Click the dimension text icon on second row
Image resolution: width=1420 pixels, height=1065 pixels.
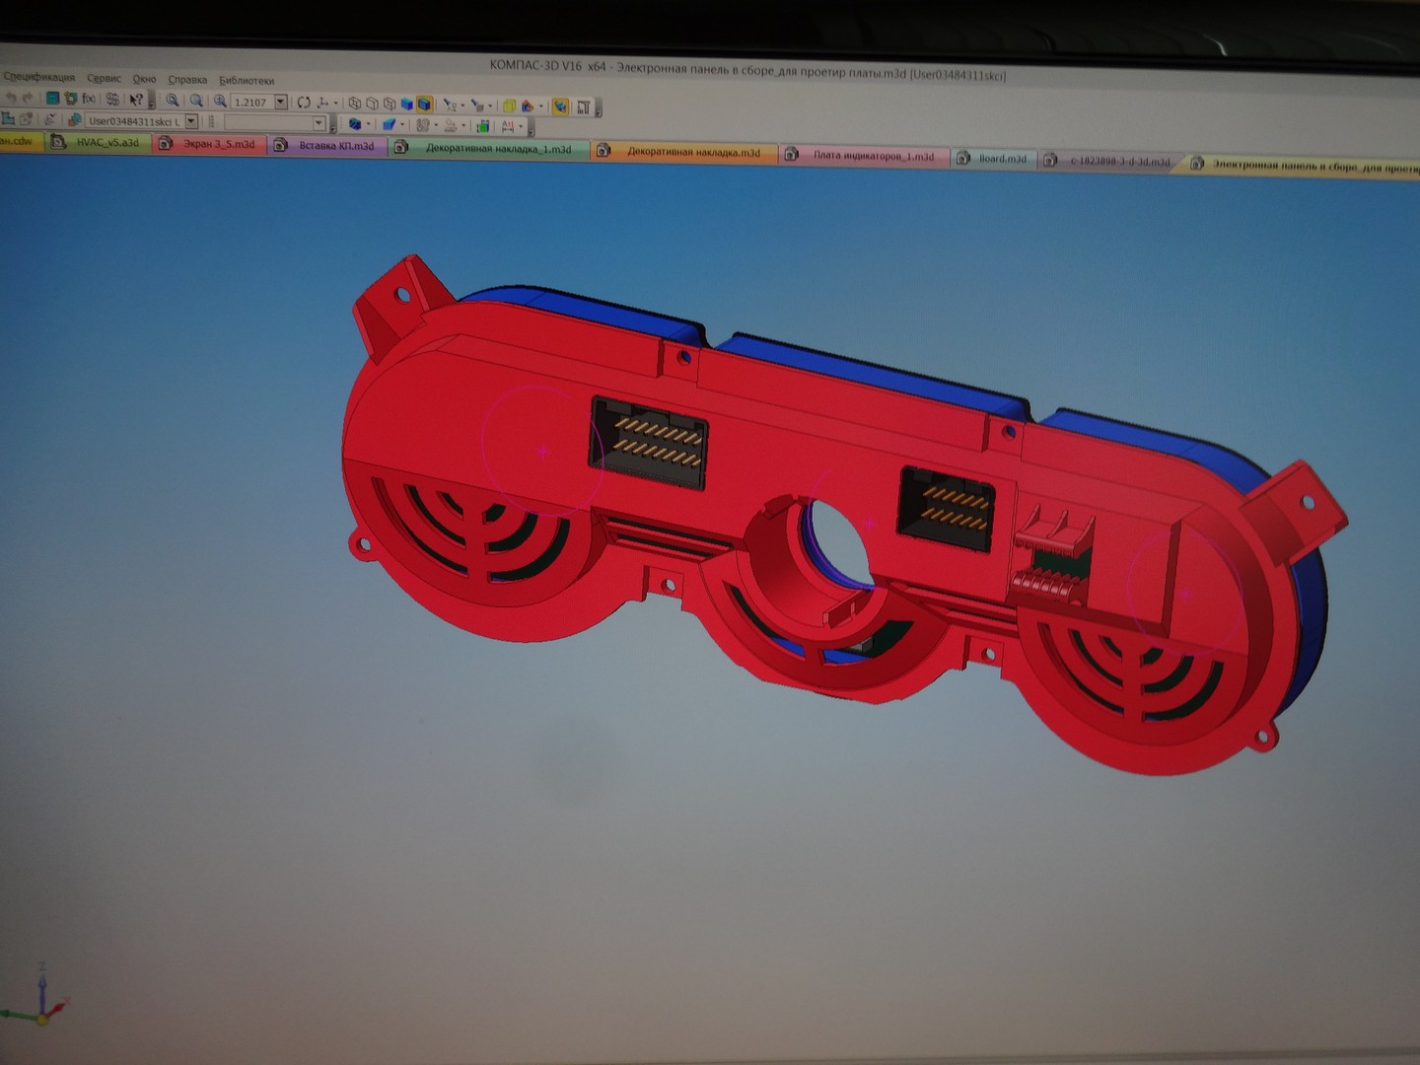point(508,126)
